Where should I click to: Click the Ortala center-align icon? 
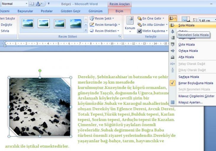173,32
